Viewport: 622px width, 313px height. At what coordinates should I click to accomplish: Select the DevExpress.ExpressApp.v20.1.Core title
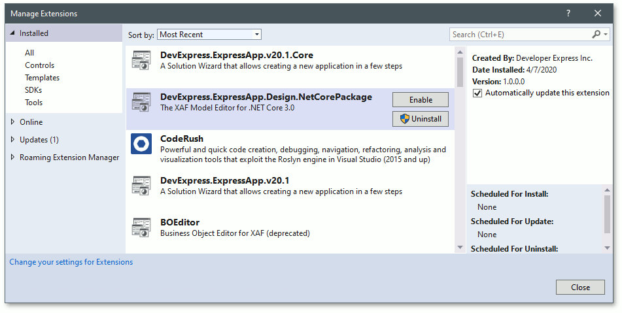(x=236, y=55)
